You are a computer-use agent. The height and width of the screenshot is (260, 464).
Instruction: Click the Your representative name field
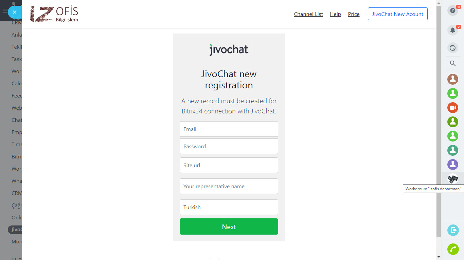pos(229,186)
